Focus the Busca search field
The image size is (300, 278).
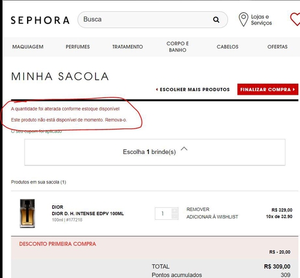click(x=146, y=20)
